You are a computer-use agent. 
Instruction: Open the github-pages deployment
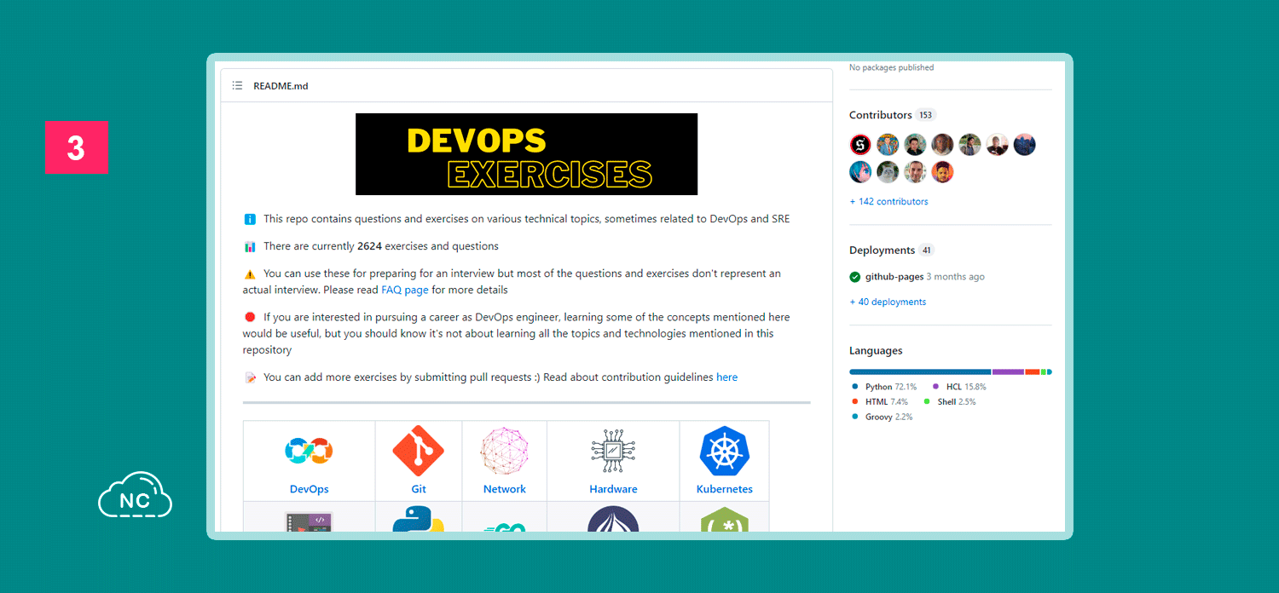click(894, 277)
